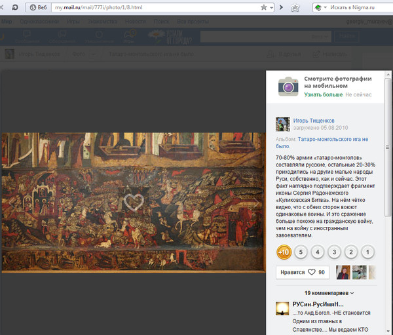Click the Узнать больше link

coord(324,94)
